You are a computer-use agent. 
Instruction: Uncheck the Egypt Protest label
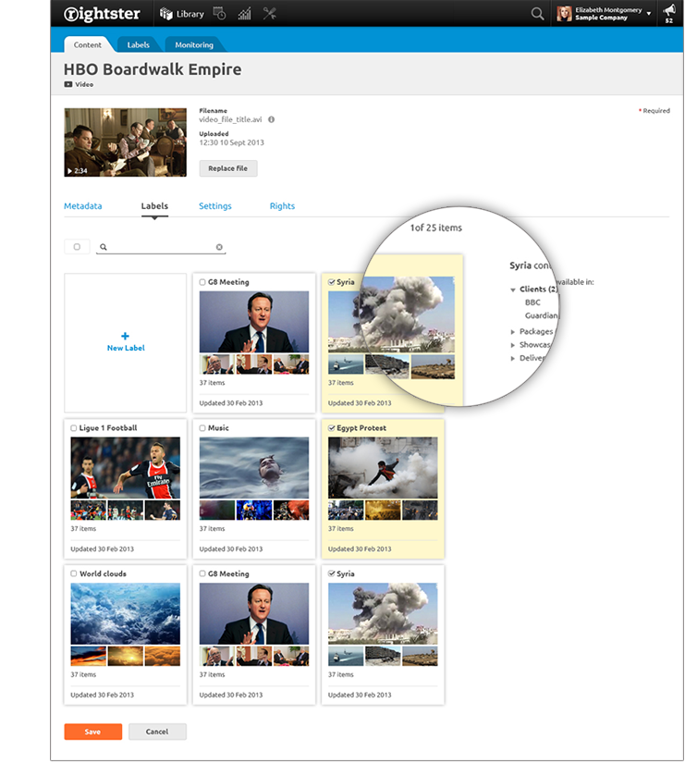pyautogui.click(x=332, y=428)
